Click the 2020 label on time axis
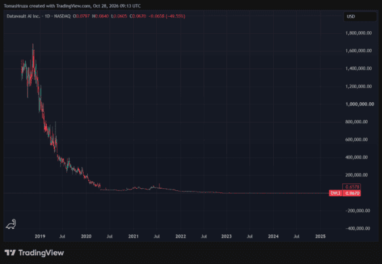The width and height of the screenshot is (382, 264). [x=86, y=236]
